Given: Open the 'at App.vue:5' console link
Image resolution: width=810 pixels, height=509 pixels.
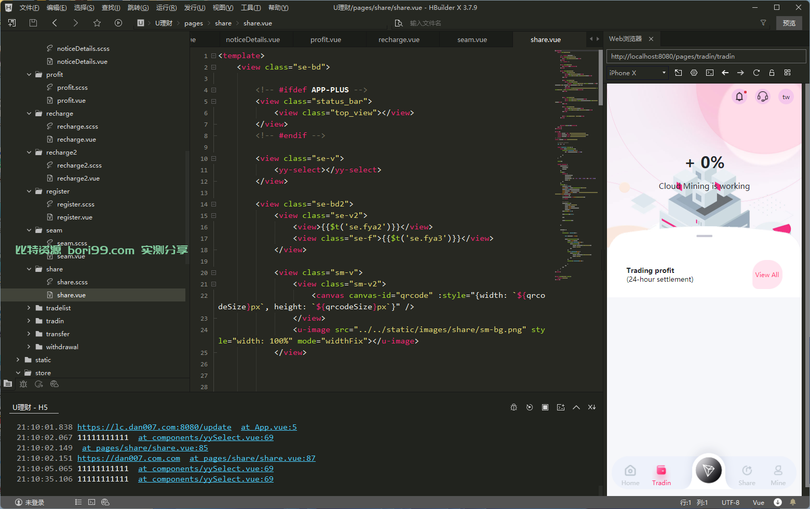Looking at the screenshot, I should click(269, 427).
